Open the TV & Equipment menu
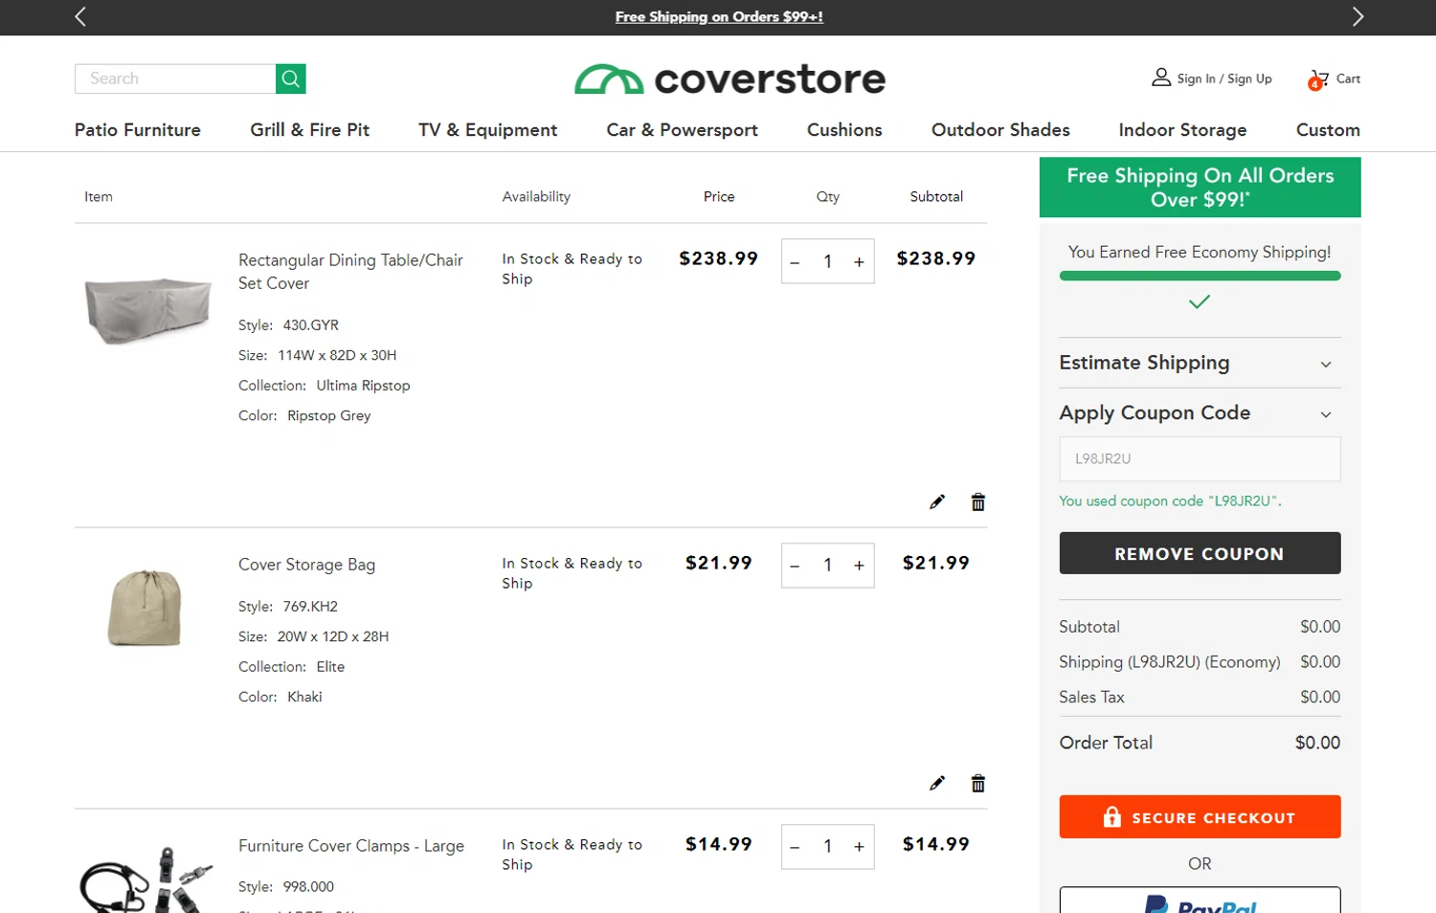This screenshot has width=1436, height=913. [488, 130]
